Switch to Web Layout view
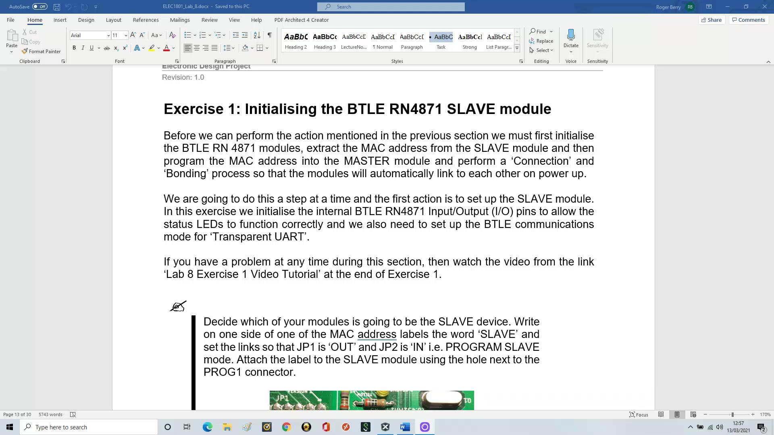The image size is (774, 435). (x=693, y=414)
